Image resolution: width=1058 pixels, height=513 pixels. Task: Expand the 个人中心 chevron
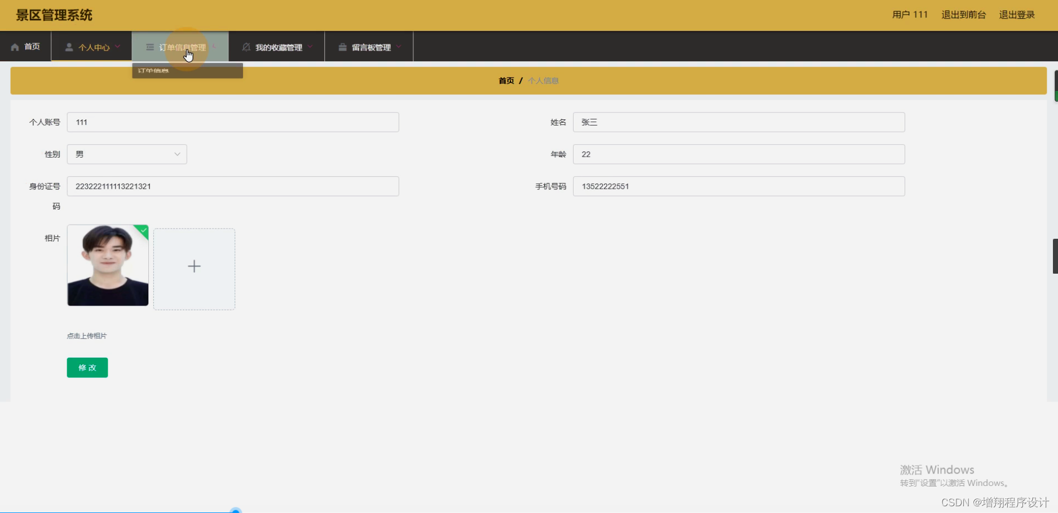tap(117, 47)
